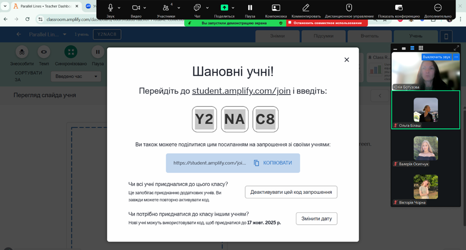
Task: Click Деактивувати цей код запрошення button
Action: tap(291, 192)
